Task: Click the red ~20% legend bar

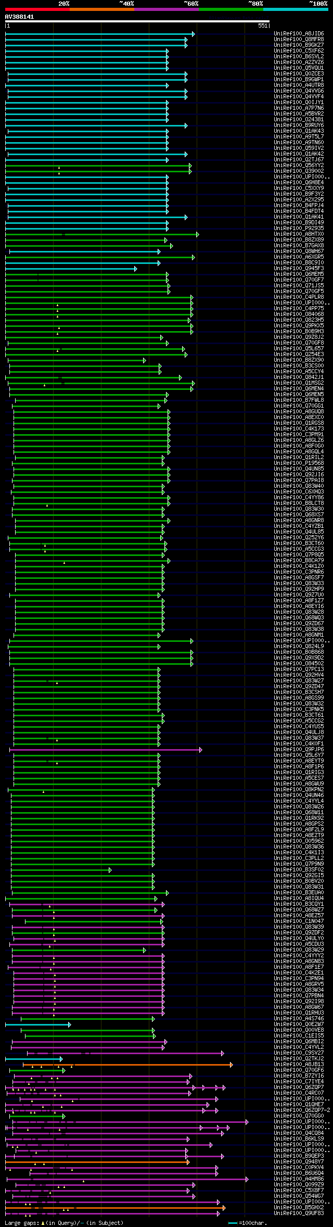Action: [37, 9]
